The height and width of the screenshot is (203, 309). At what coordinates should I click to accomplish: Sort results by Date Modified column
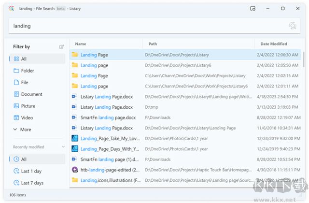pyautogui.click(x=273, y=44)
